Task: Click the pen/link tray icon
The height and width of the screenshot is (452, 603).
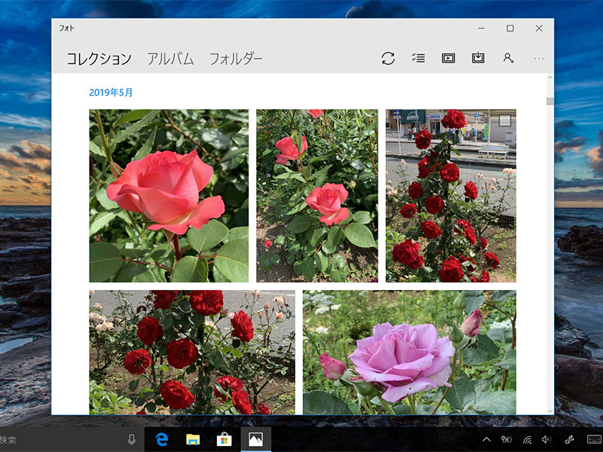Action: click(x=570, y=439)
